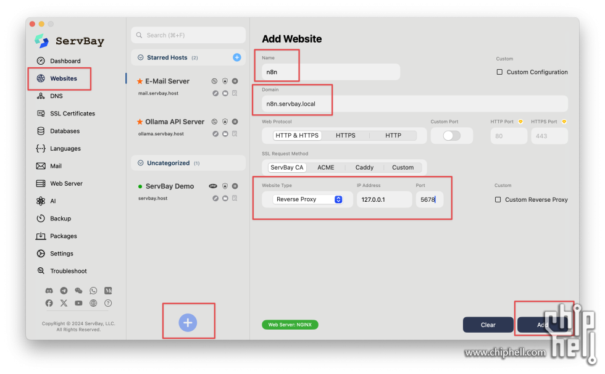605x374 pixels.
Task: Click the Add button to save website
Action: pos(543,325)
